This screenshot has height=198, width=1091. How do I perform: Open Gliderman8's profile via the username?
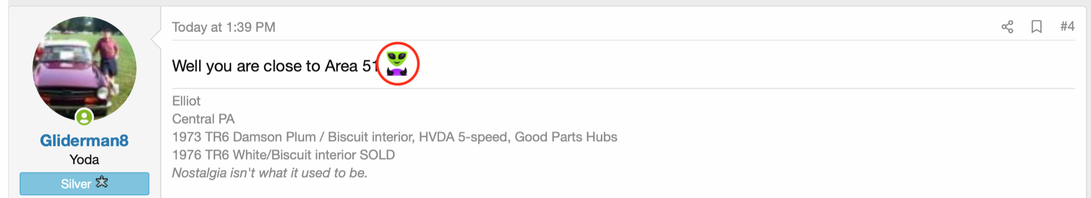click(84, 140)
